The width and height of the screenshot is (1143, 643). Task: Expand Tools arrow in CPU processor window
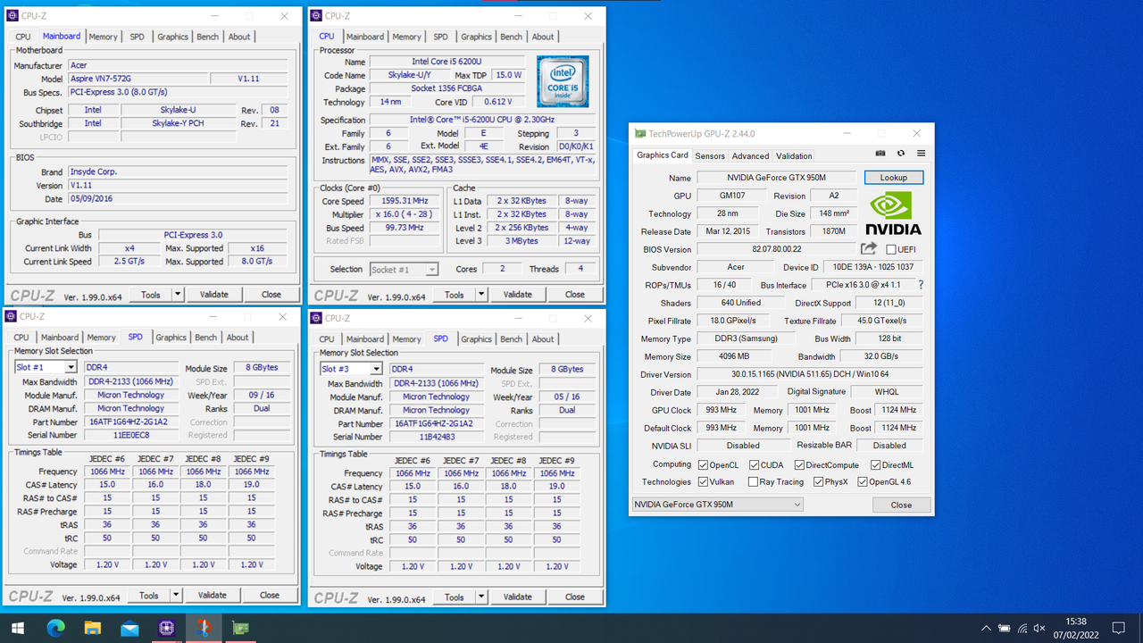coord(480,294)
